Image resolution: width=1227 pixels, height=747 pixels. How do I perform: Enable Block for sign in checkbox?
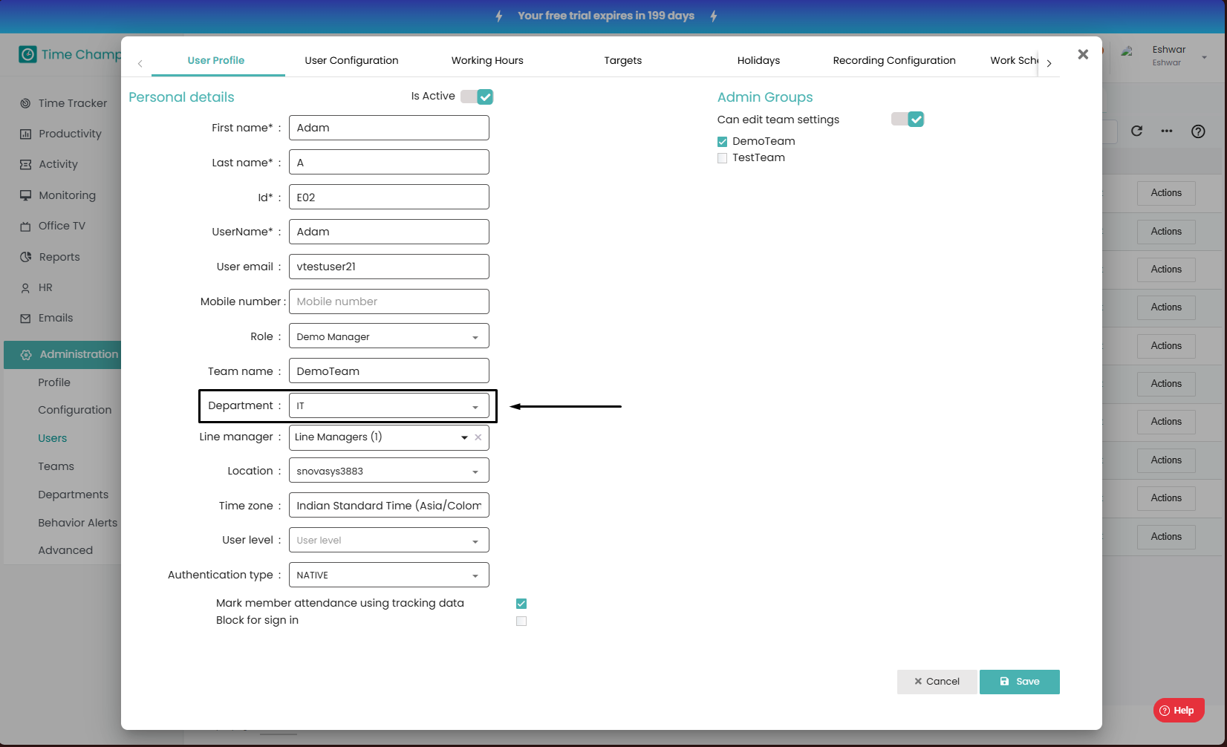[x=521, y=621]
